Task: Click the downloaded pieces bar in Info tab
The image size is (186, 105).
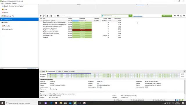Action: point(113,74)
